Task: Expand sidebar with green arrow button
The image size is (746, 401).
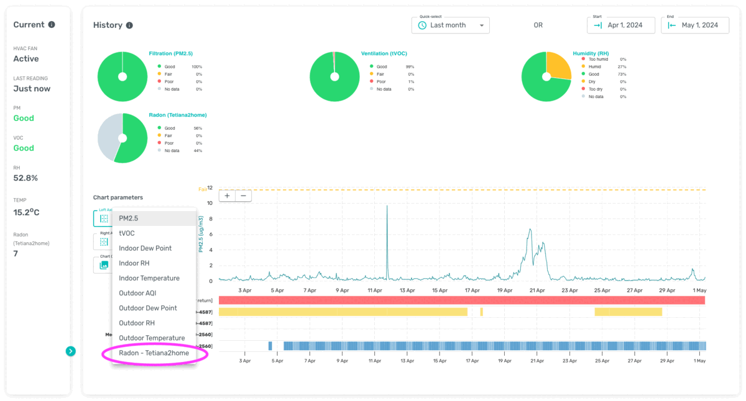Action: pos(71,351)
